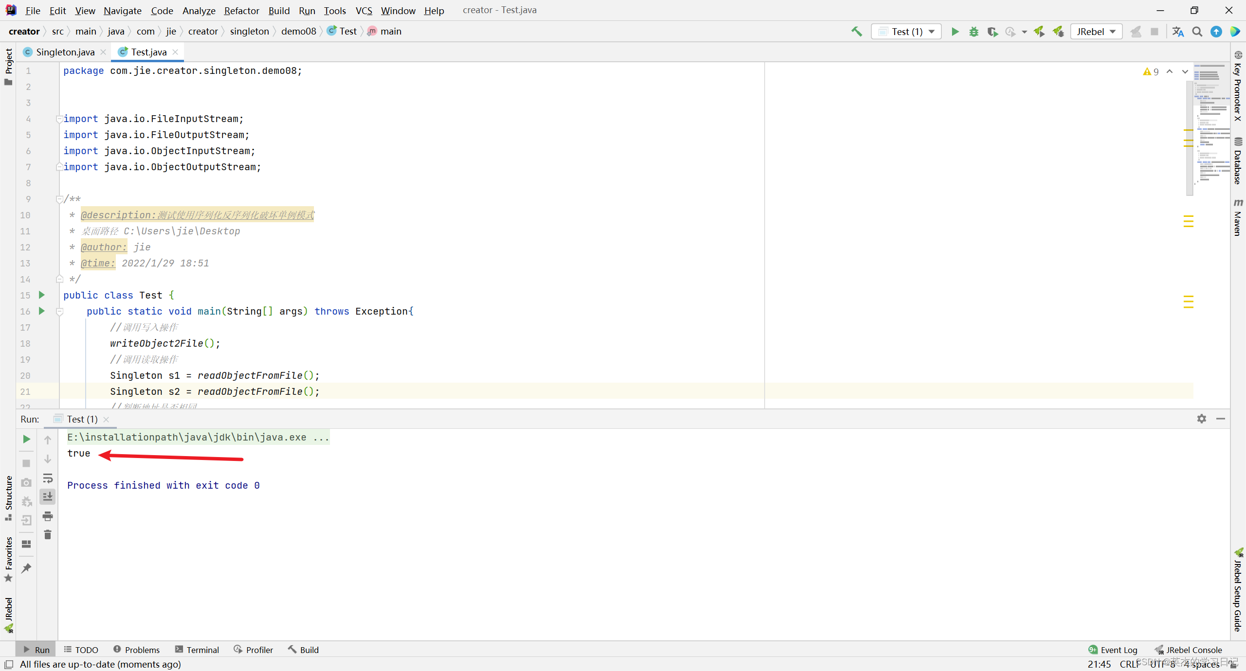
Task: Click the printer icon in Run panel
Action: (48, 516)
